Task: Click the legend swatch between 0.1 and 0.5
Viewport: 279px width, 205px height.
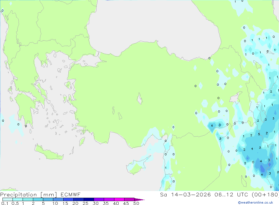Action: tap(8, 199)
